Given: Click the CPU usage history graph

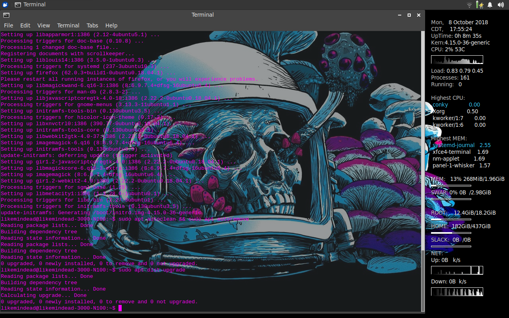Looking at the screenshot, I should [457, 60].
